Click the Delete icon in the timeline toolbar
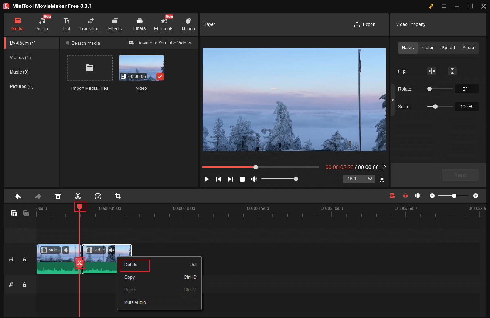This screenshot has height=318, width=490. tap(58, 196)
